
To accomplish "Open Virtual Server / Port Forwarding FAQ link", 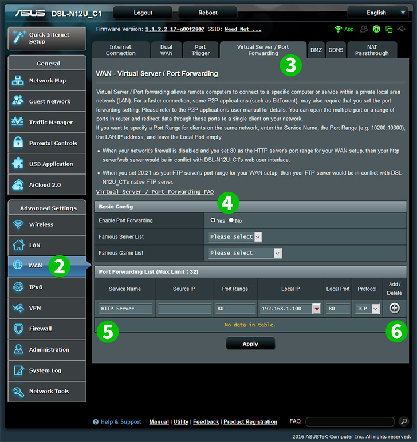I will click(x=155, y=192).
